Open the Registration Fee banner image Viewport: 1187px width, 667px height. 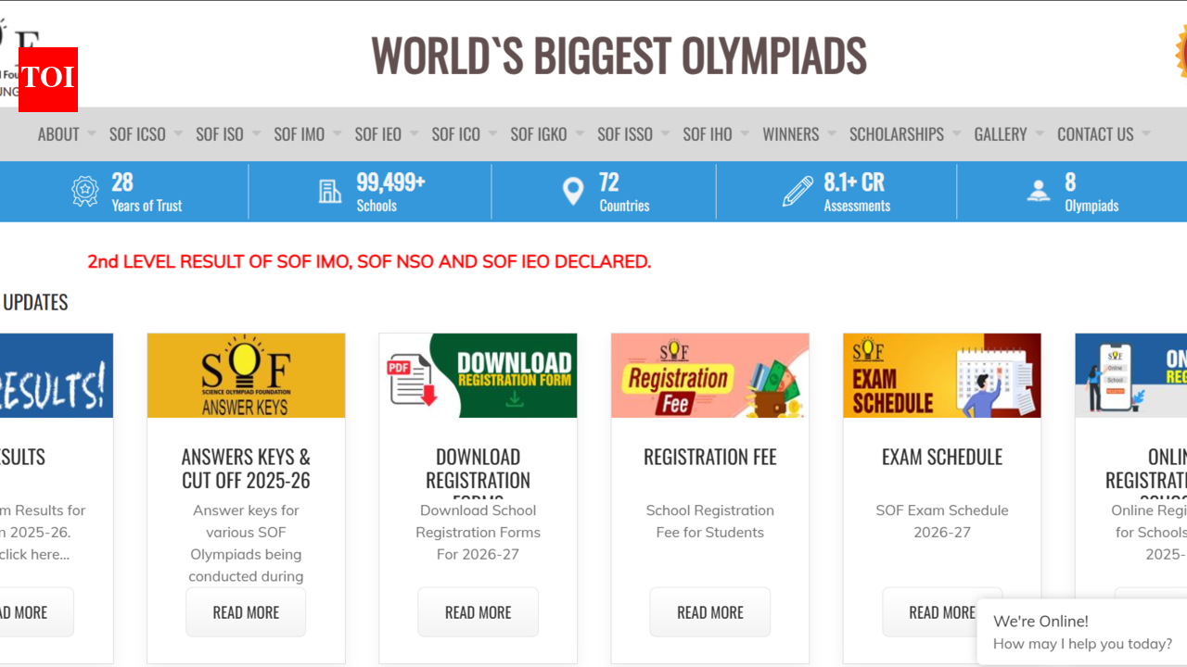[709, 375]
